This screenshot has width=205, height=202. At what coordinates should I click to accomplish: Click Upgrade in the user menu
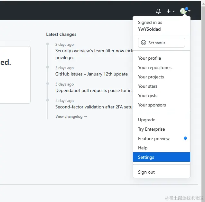pyautogui.click(x=162, y=120)
